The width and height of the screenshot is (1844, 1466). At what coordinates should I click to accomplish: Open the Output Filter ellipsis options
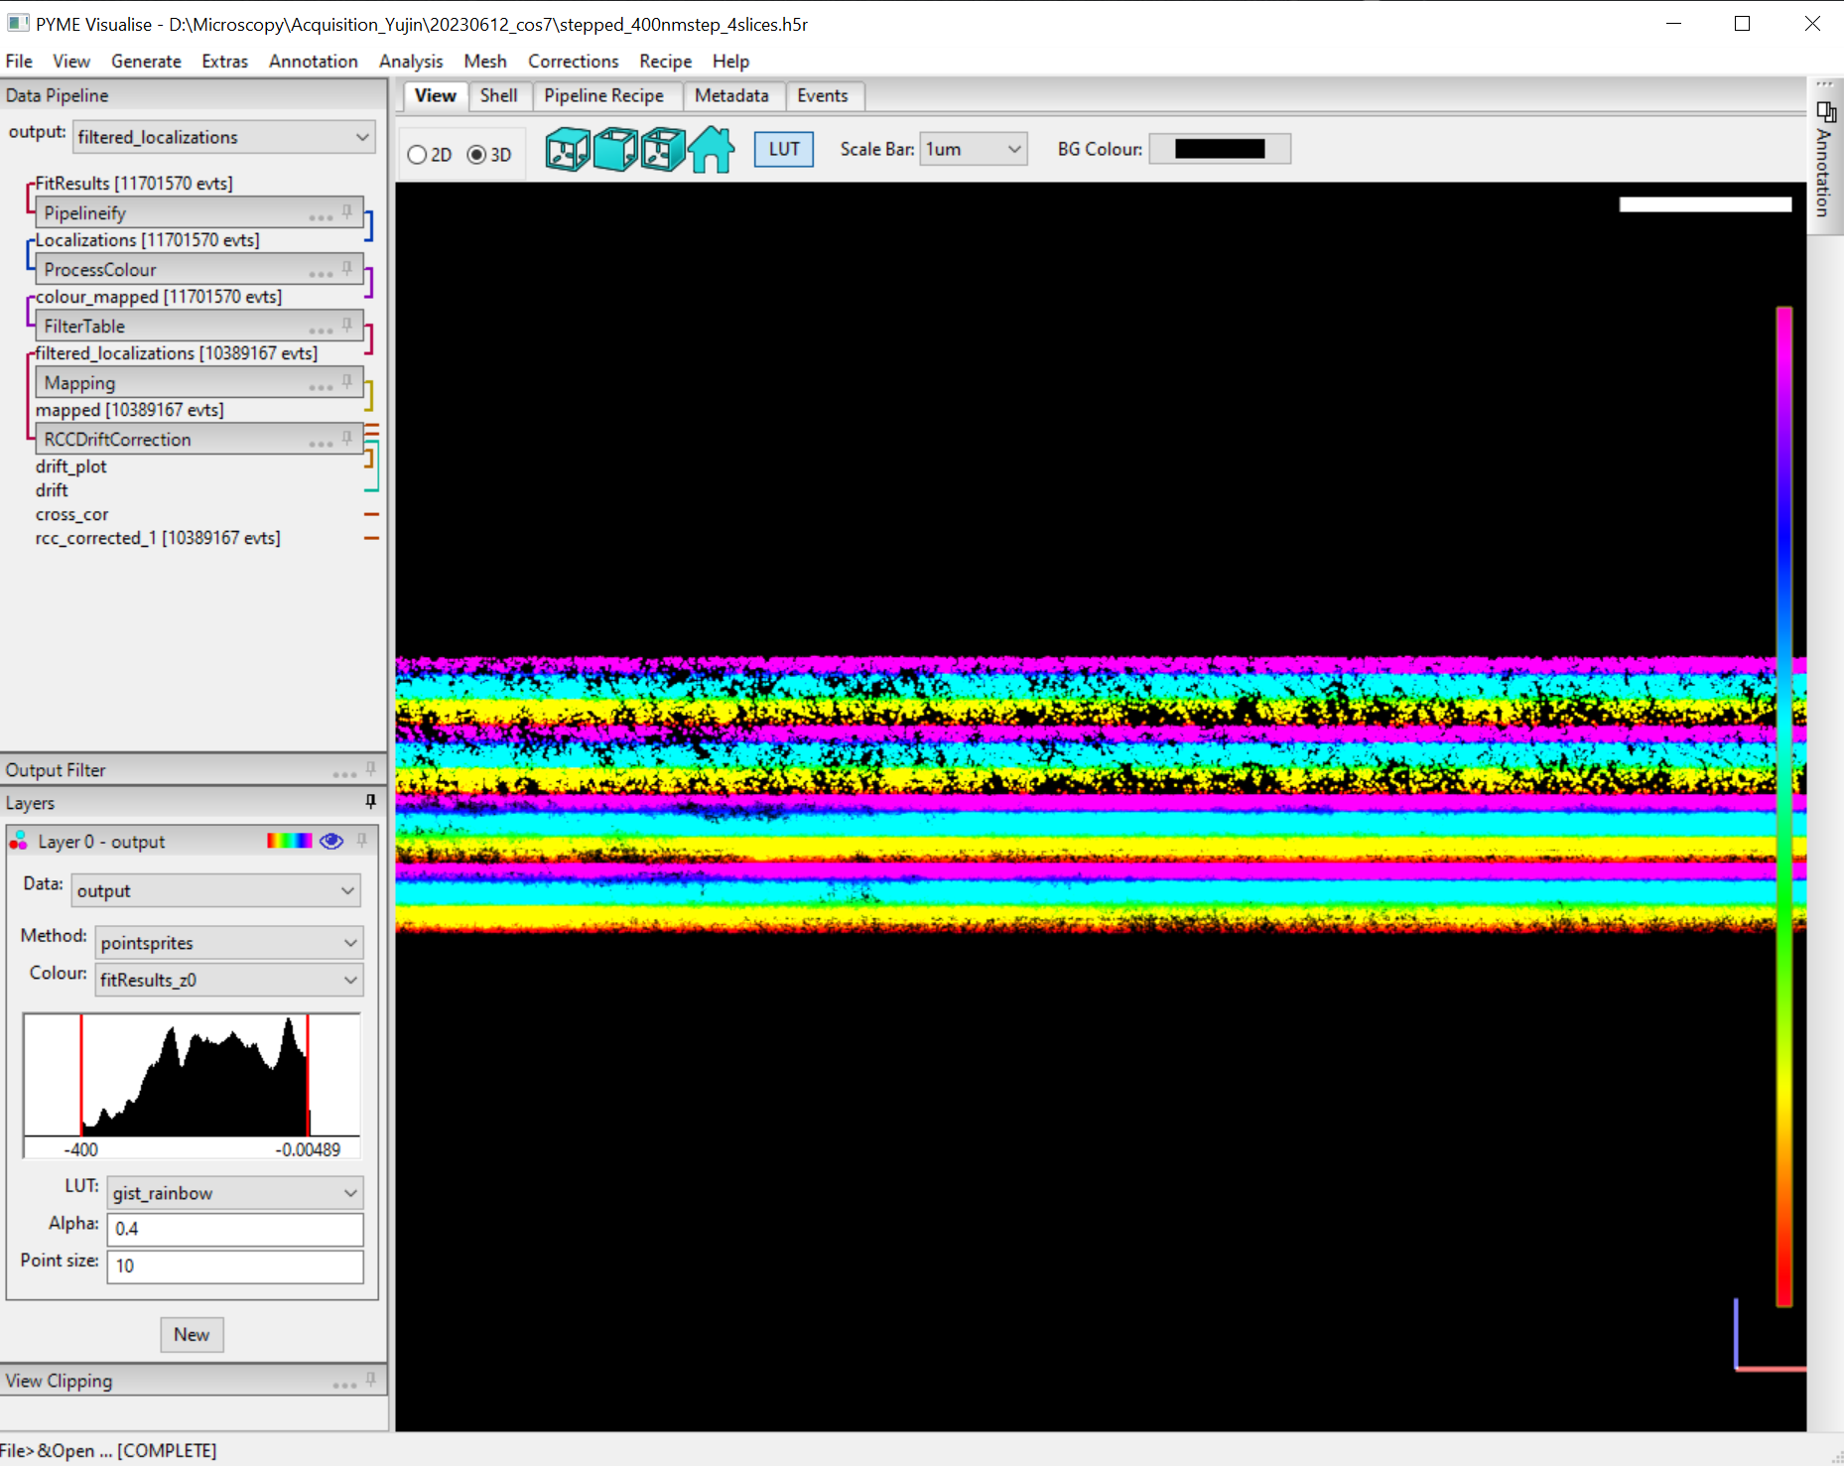pos(344,773)
